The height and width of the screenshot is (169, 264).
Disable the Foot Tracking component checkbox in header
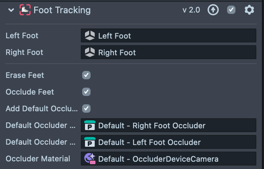pyautogui.click(x=231, y=10)
